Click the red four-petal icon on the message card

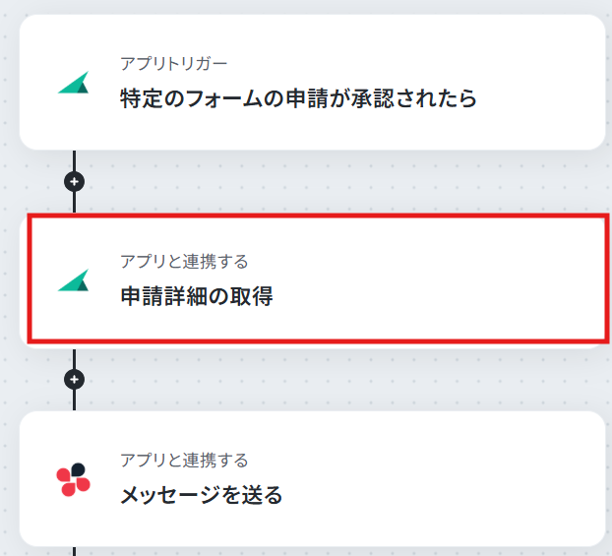click(74, 479)
